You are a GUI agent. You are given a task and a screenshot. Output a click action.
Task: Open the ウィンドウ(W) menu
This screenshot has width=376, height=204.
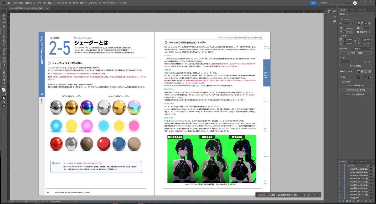click(109, 3)
